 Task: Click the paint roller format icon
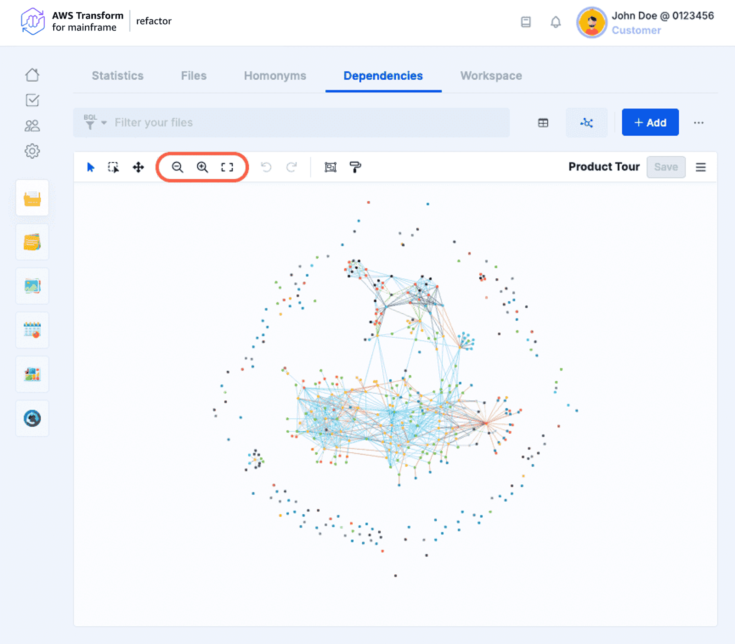point(355,167)
